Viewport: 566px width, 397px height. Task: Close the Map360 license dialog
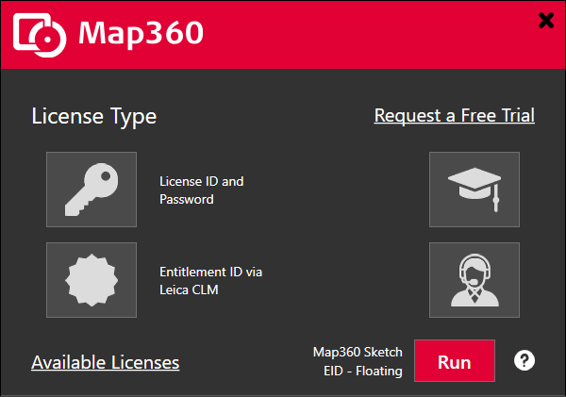546,20
